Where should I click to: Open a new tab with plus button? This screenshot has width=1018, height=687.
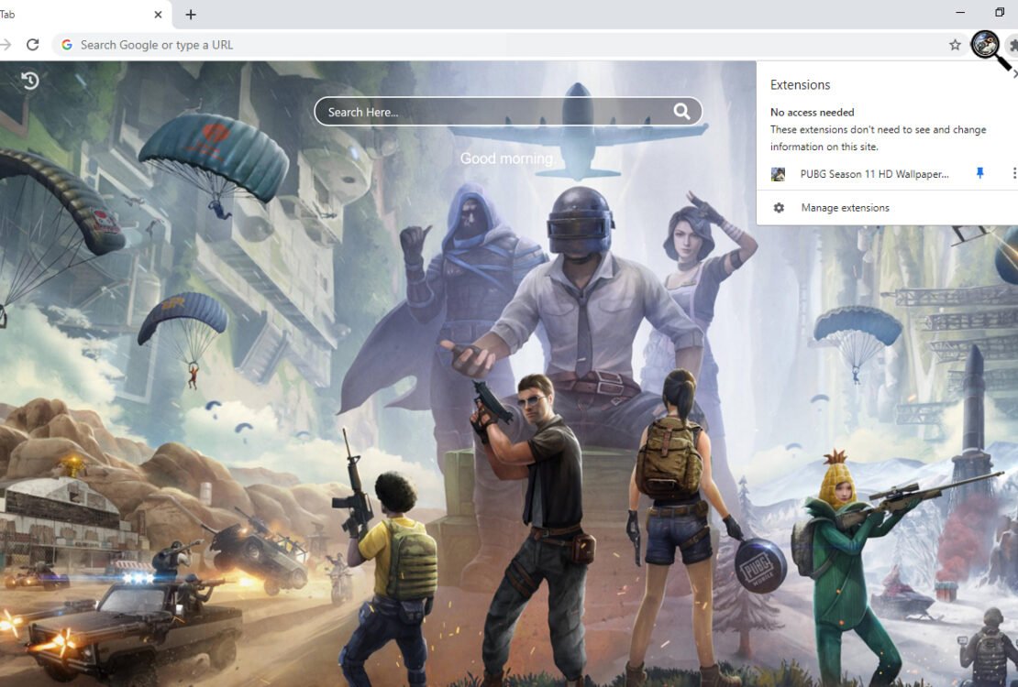[191, 15]
